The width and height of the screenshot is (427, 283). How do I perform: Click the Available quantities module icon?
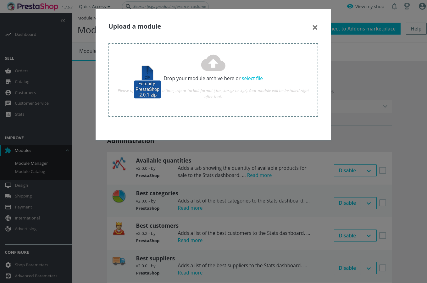[x=119, y=164]
